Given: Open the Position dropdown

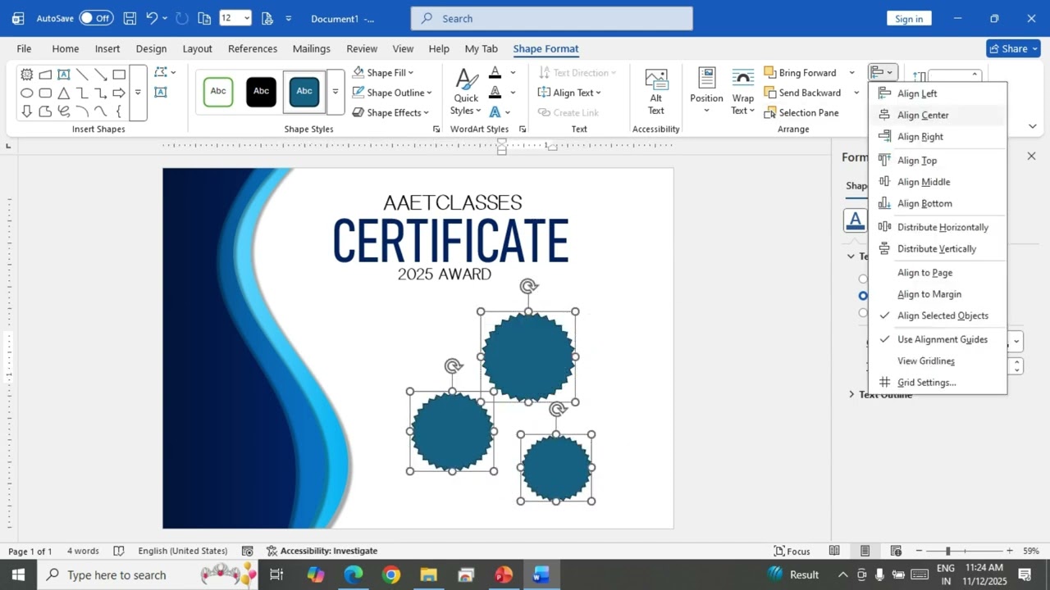Looking at the screenshot, I should click(706, 93).
